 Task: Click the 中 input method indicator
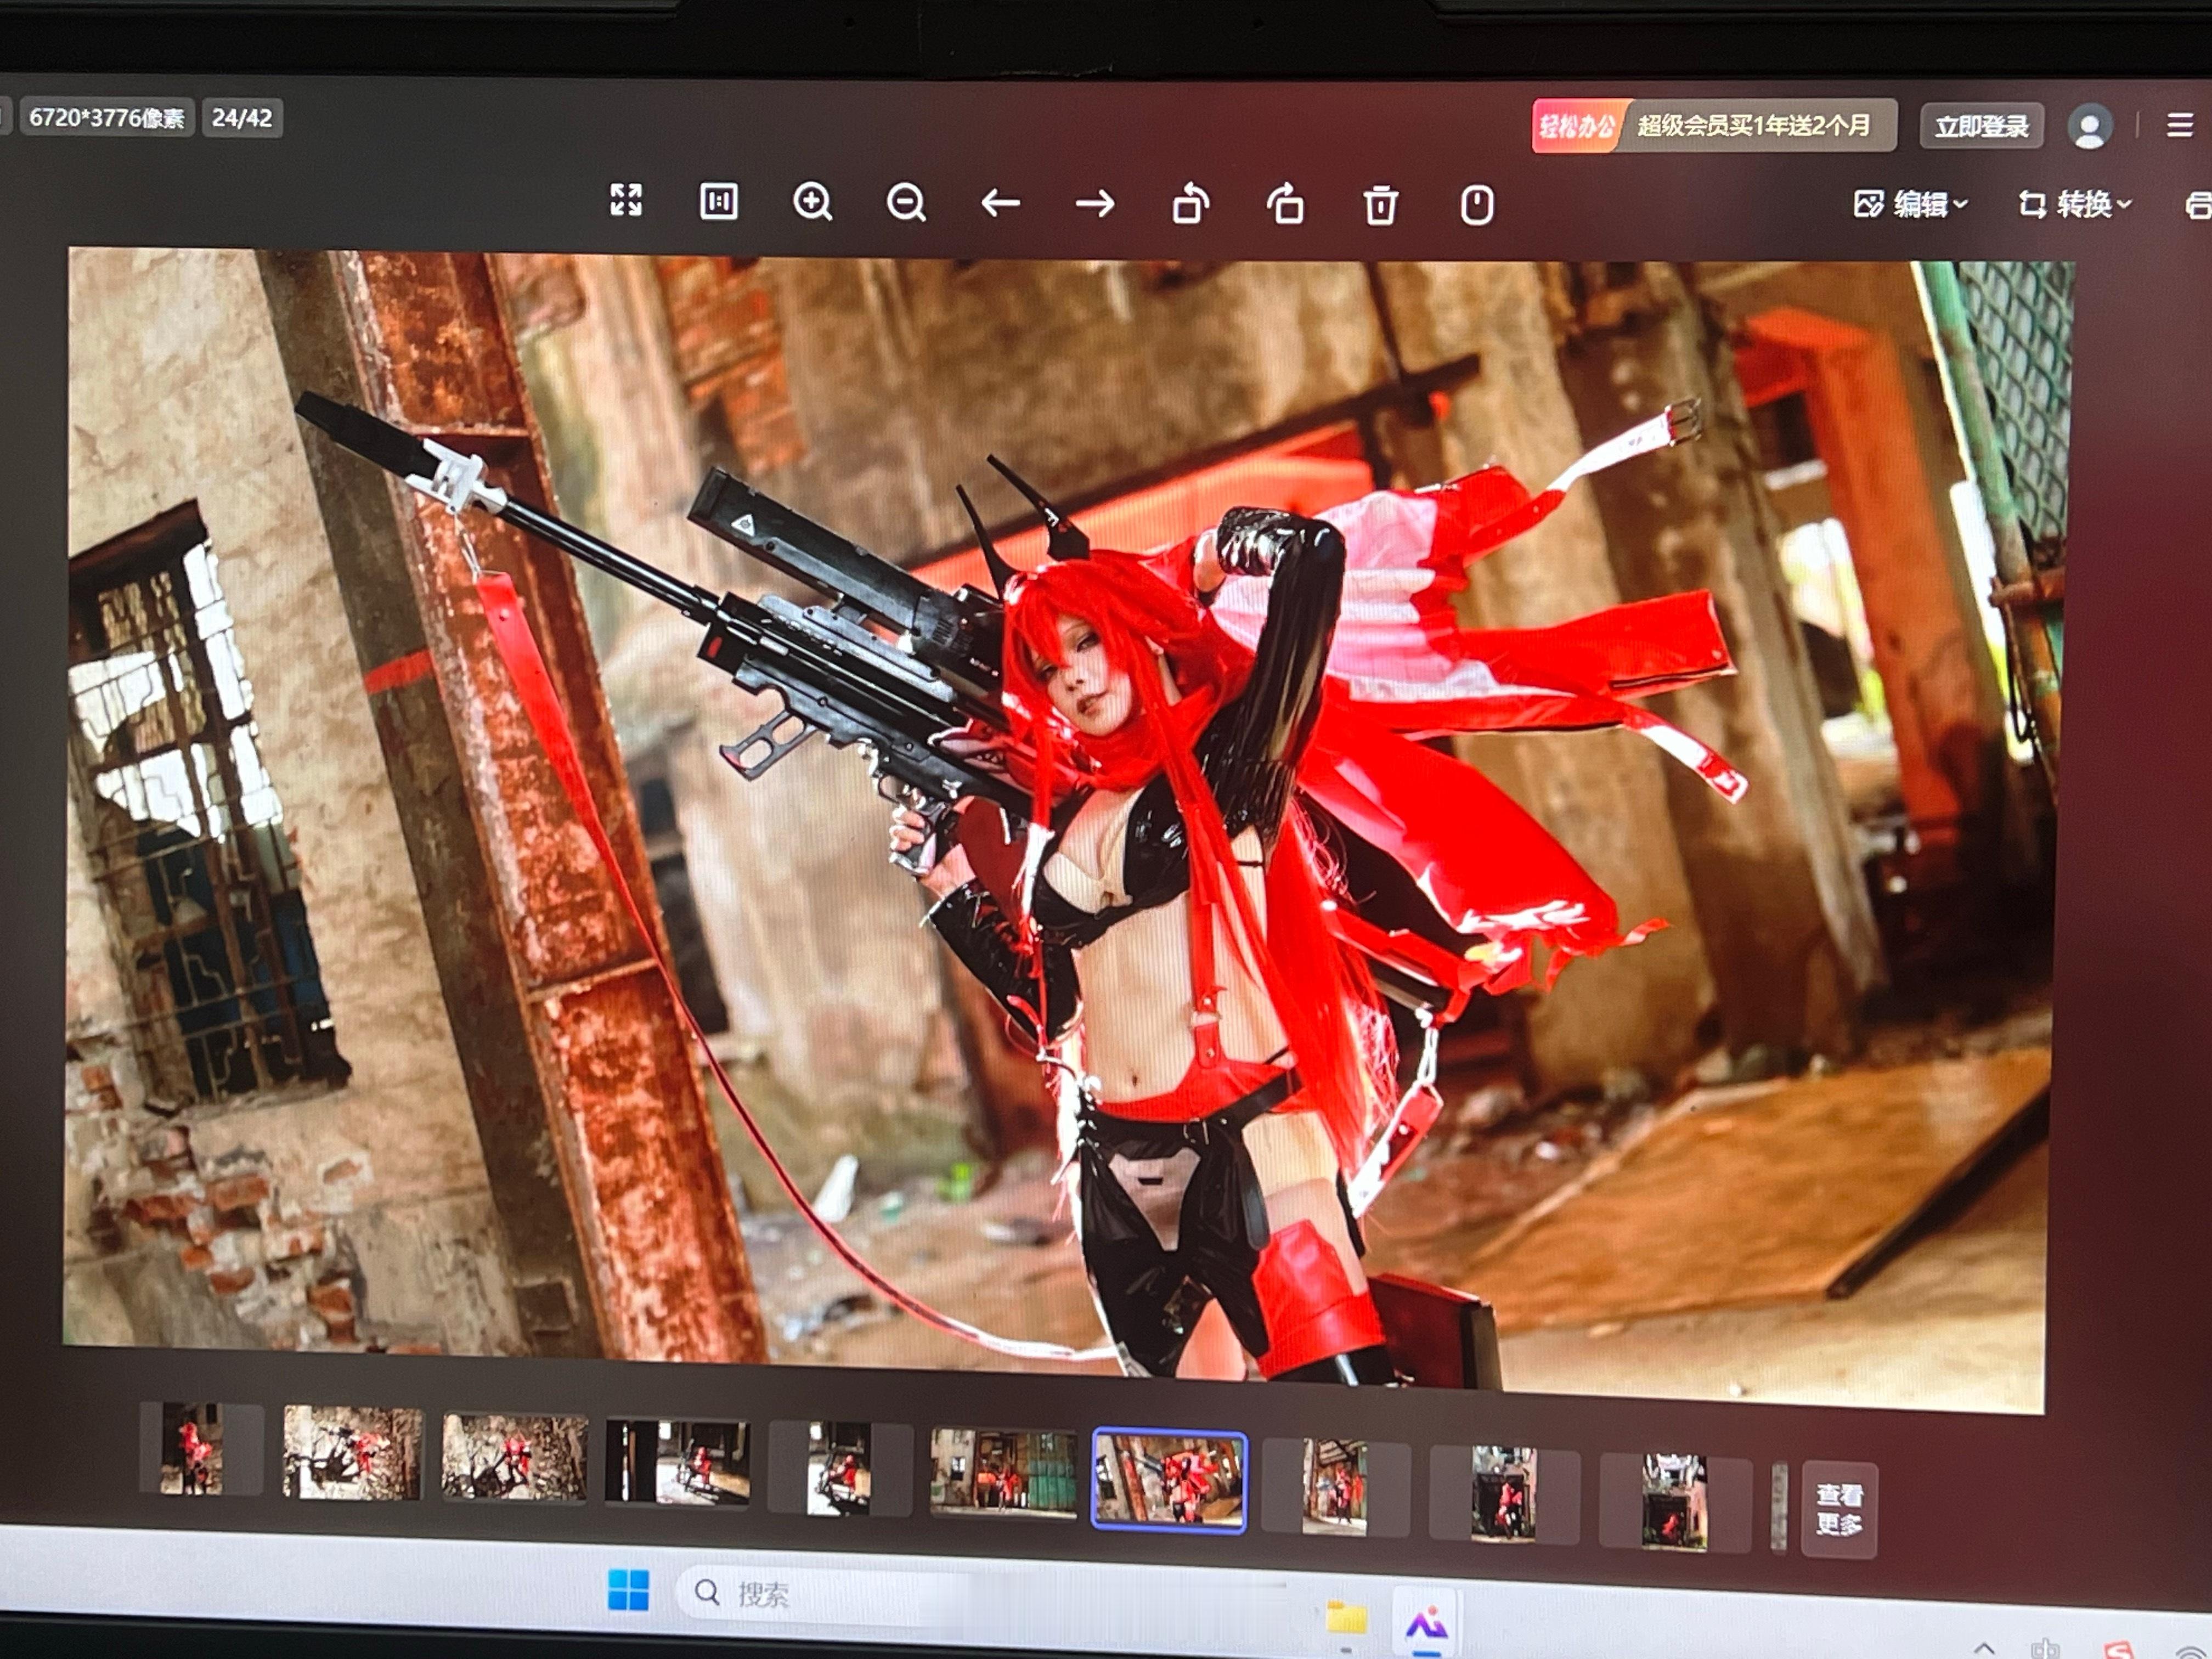(2046, 1648)
